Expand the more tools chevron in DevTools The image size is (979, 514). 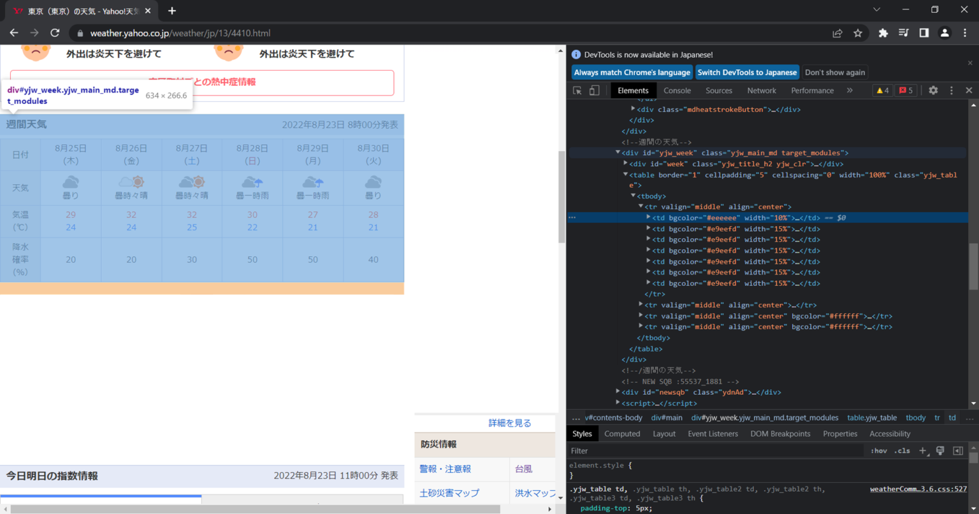pyautogui.click(x=848, y=90)
